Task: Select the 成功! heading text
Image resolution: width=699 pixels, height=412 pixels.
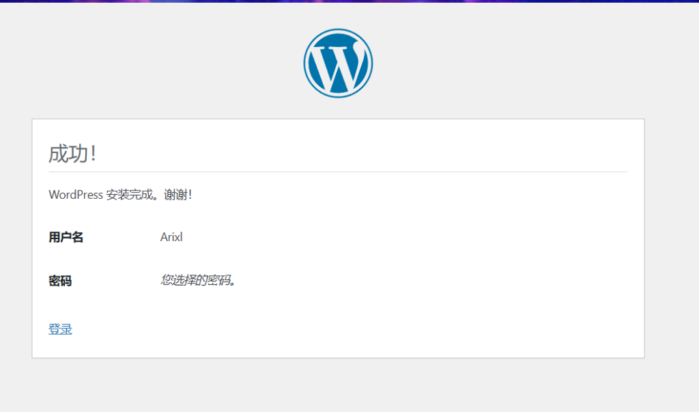Action: [x=72, y=154]
